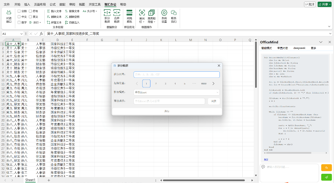Click the 联系我们 contact icon
The height and width of the screenshot is (183, 334).
click(x=174, y=16)
